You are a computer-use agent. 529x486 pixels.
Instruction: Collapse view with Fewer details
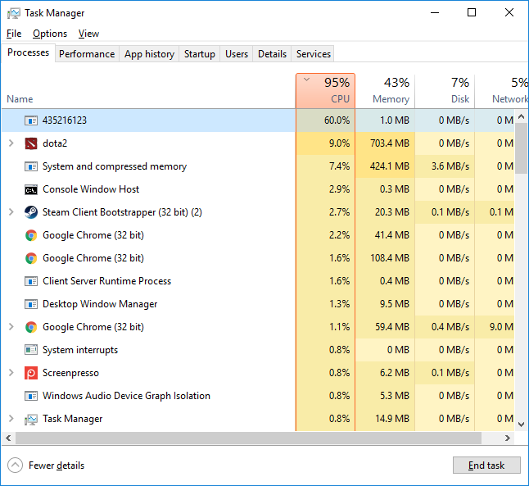pyautogui.click(x=47, y=466)
